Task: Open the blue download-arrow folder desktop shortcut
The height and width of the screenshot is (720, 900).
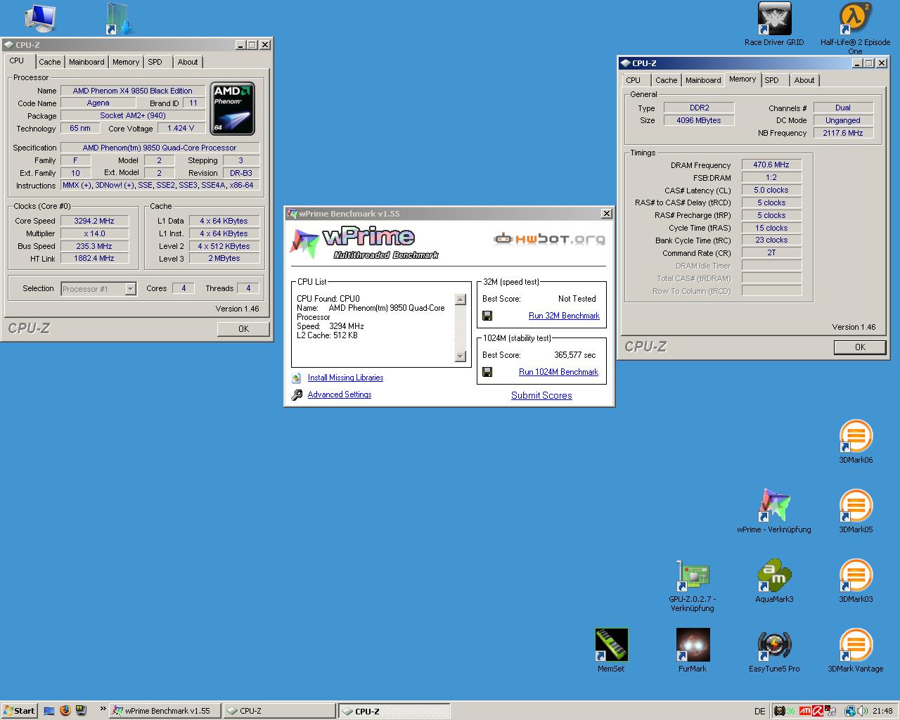Action: pyautogui.click(x=120, y=18)
